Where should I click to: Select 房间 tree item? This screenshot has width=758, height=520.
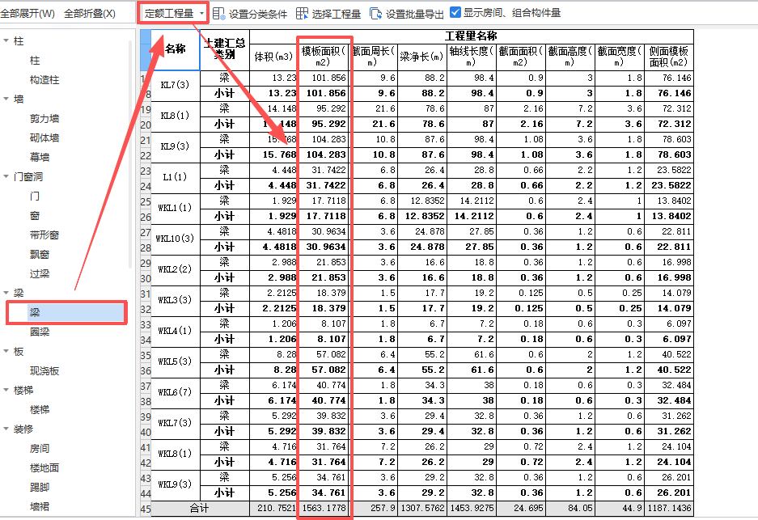[x=40, y=449]
